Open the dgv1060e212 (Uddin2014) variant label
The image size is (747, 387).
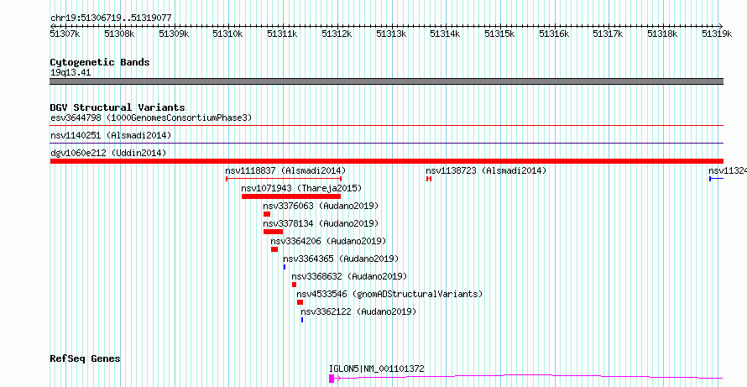[108, 153]
